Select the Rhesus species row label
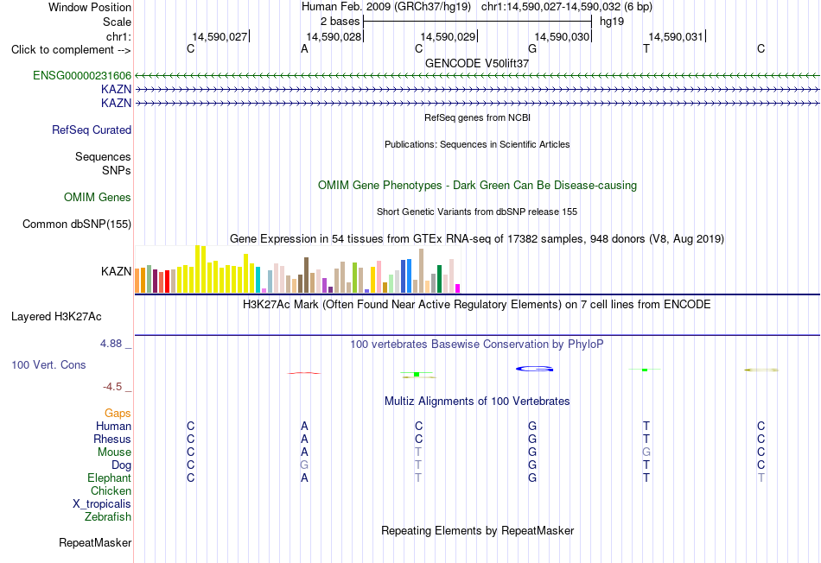This screenshot has height=563, width=821. coord(112,439)
